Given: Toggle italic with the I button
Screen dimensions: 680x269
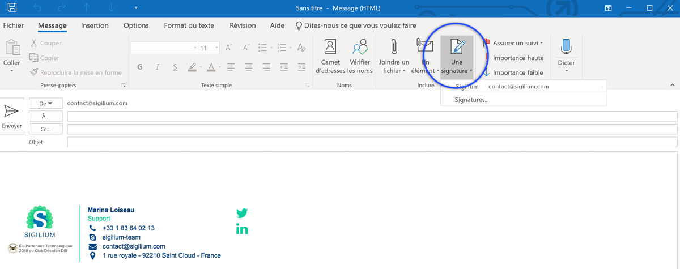Looking at the screenshot, I should pos(158,67).
